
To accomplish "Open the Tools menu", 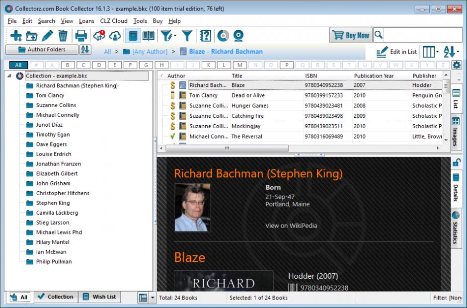I will point(140,21).
